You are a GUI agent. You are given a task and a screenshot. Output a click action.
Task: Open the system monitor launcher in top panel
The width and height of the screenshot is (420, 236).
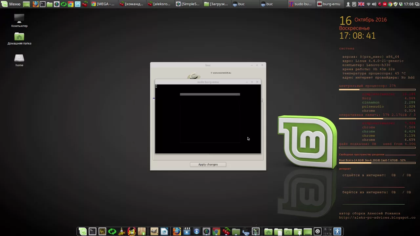pos(78,4)
